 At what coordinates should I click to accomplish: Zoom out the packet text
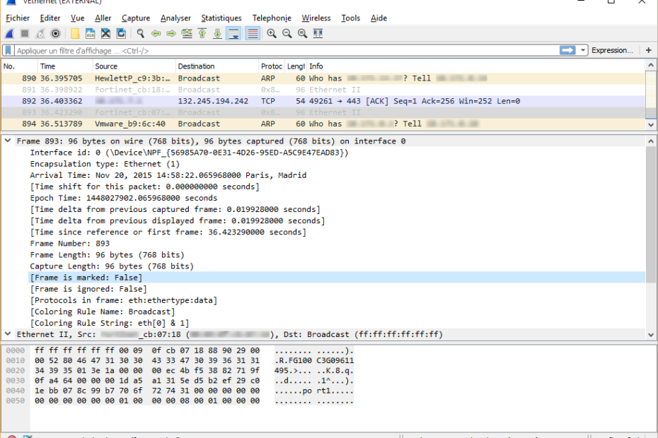click(287, 33)
